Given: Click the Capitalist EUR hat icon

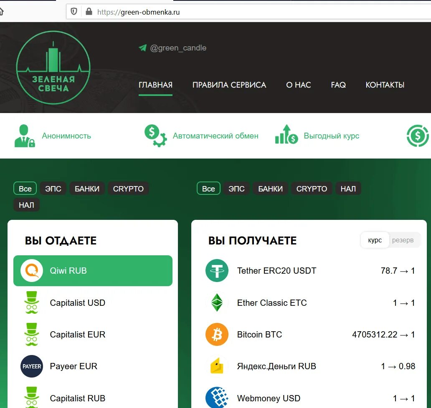Looking at the screenshot, I should 32,335.
